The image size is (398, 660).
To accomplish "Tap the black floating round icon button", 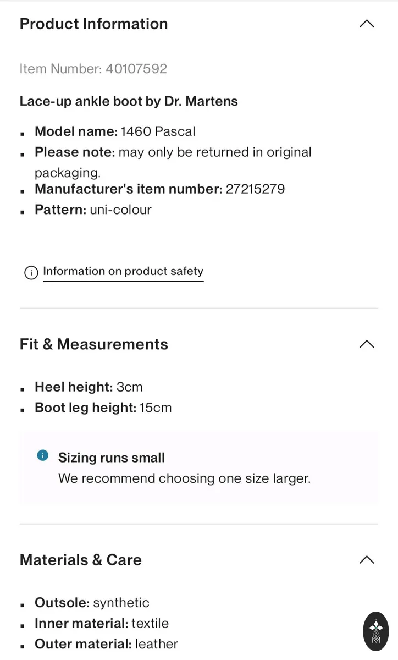I will [376, 631].
